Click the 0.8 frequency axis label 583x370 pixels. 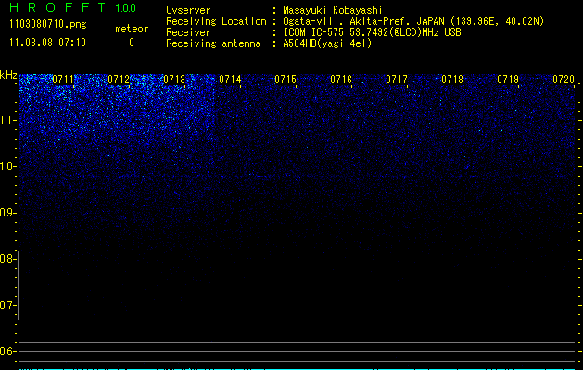[7, 259]
